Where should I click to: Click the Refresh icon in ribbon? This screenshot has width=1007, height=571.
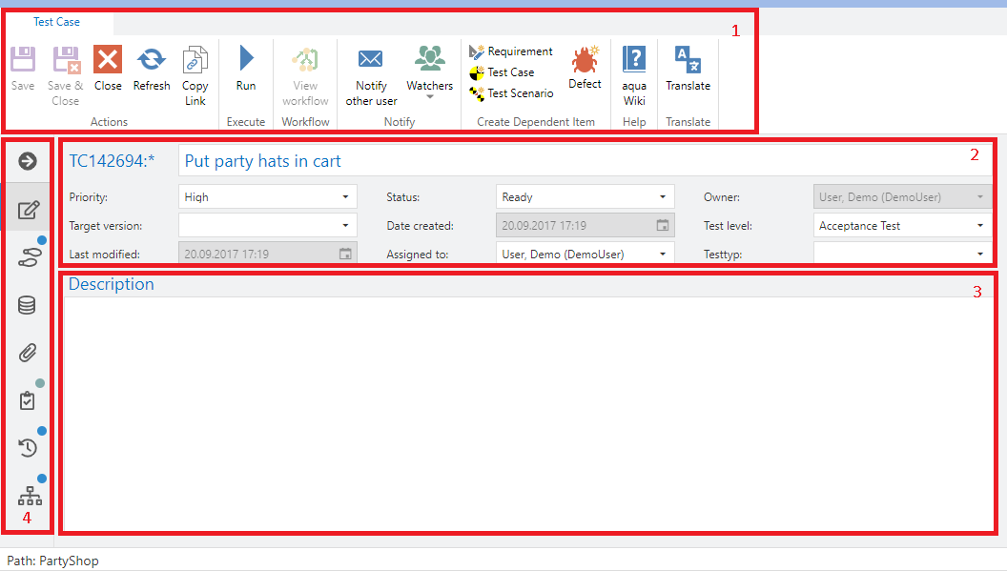coord(151,61)
